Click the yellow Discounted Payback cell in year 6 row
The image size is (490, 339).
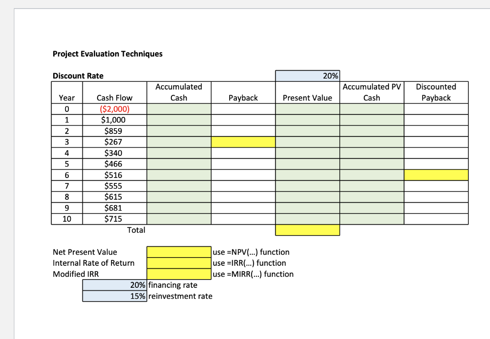pos(436,175)
